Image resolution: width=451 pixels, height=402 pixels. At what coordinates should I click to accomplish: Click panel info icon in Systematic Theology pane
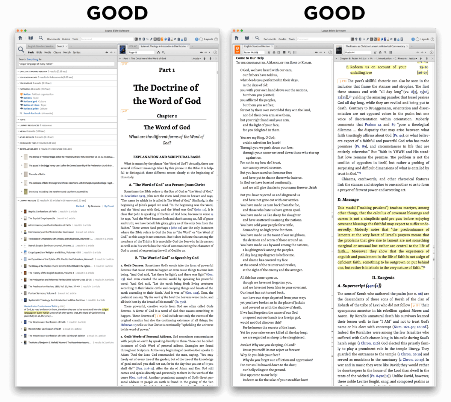tap(215, 52)
